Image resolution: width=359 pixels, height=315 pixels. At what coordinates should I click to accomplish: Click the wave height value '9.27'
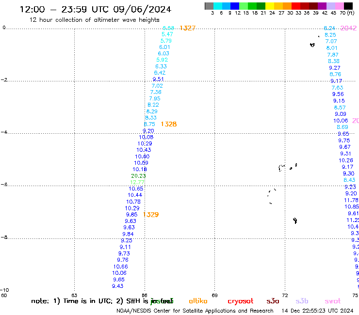click(x=335, y=68)
